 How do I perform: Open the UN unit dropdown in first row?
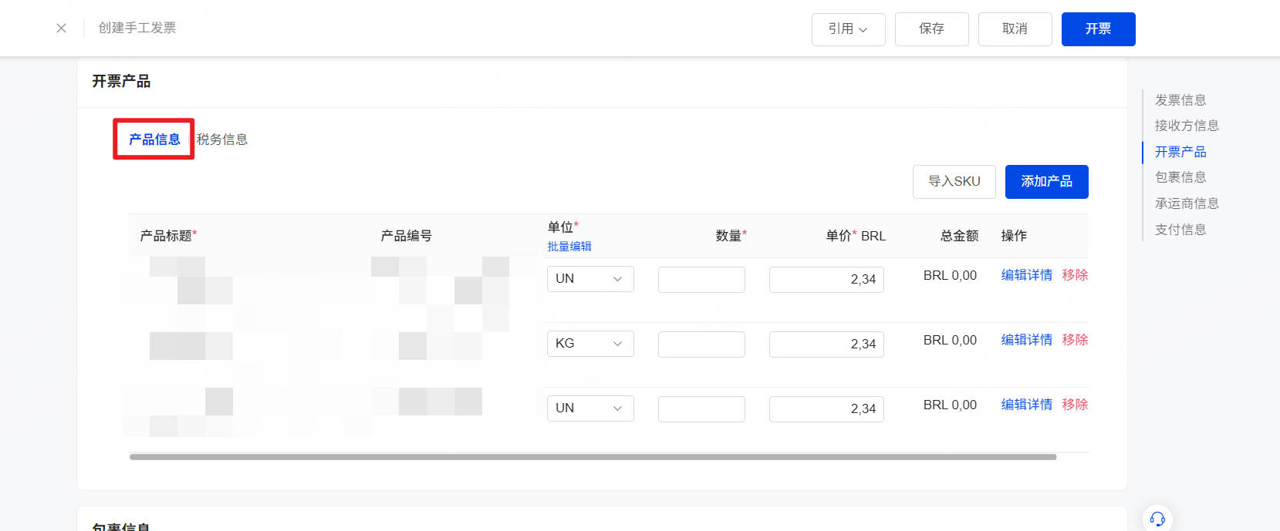point(590,279)
